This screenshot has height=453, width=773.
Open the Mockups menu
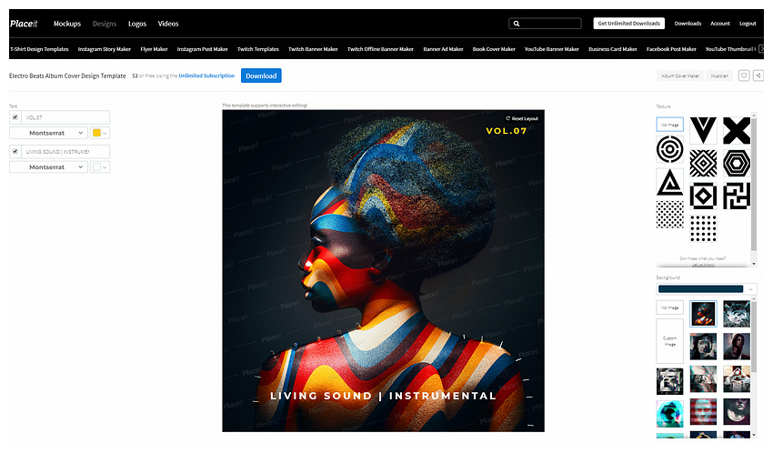[x=67, y=24]
